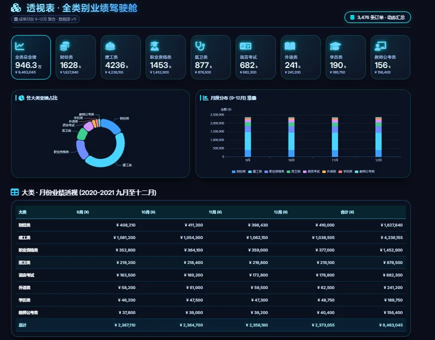This screenshot has width=435, height=340.
Task: Click the 11月 stacked bar
Action: point(335,137)
